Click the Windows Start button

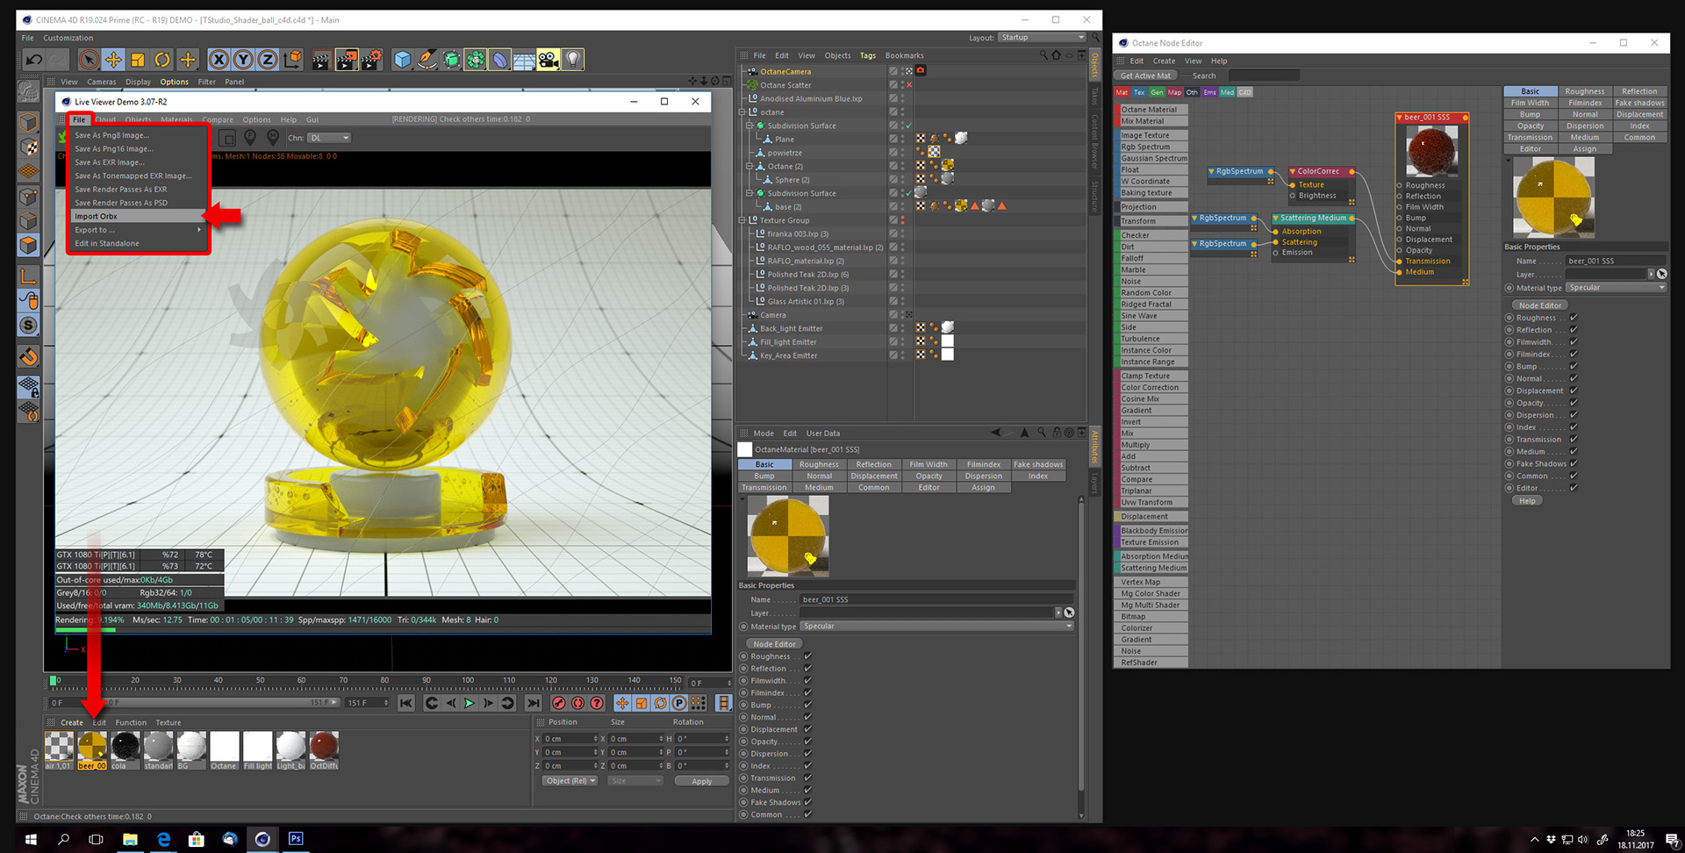(x=31, y=839)
